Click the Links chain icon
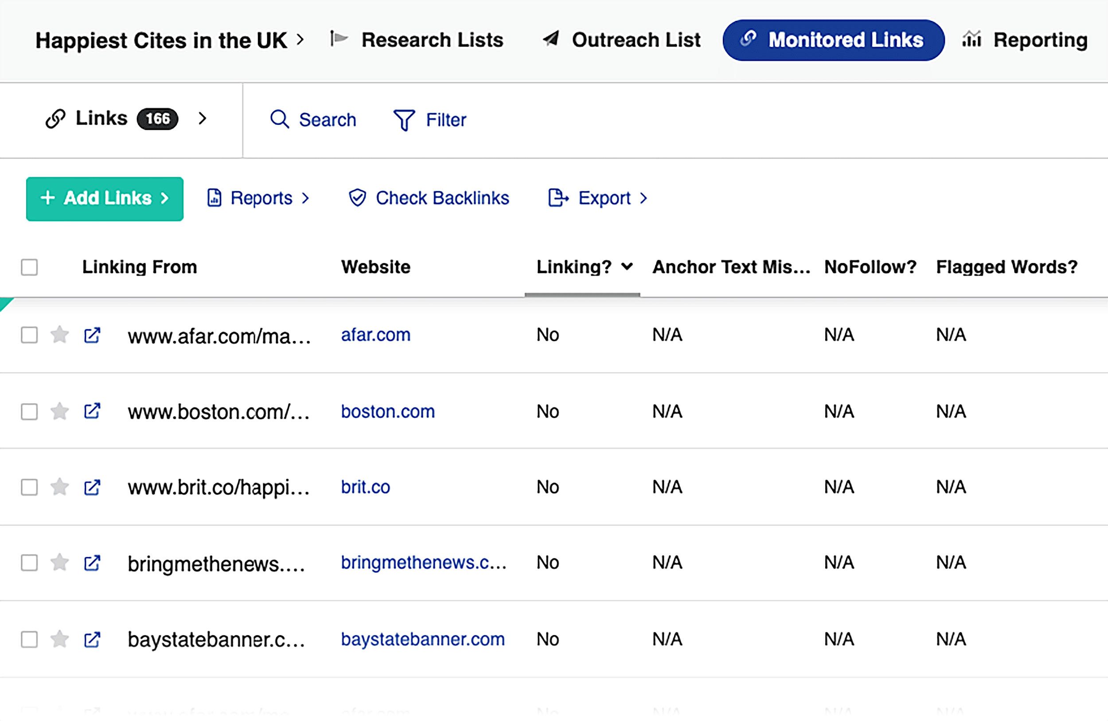1108x721 pixels. (55, 118)
